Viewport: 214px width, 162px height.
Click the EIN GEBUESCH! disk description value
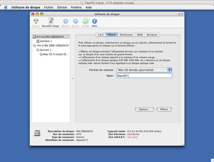click(85, 131)
